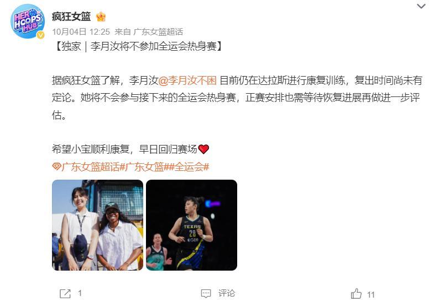The width and height of the screenshot is (434, 307).
Task: Click the super topic diamond icon
Action: (56, 166)
